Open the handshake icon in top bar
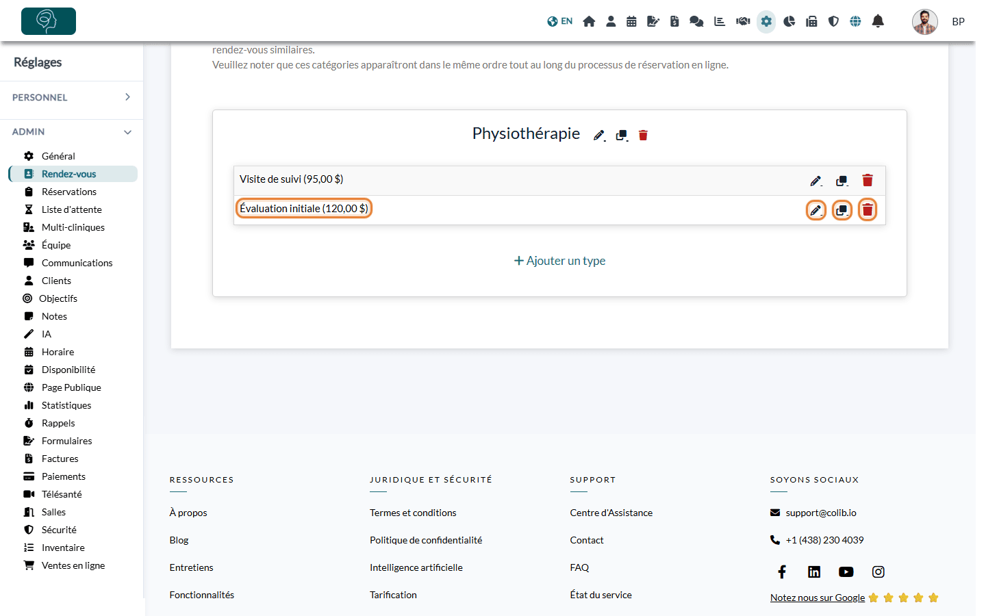 pos(743,21)
